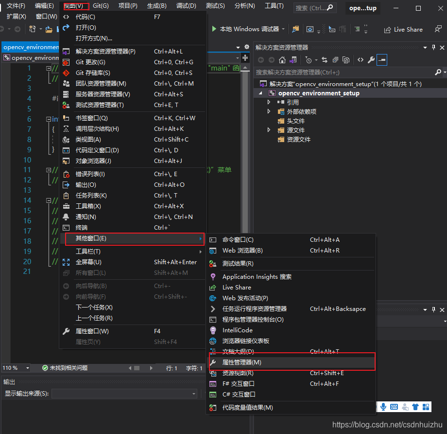The height and width of the screenshot is (434, 447).
Task: Click the shirt skin icon in IME toolbar
Action: point(415,407)
